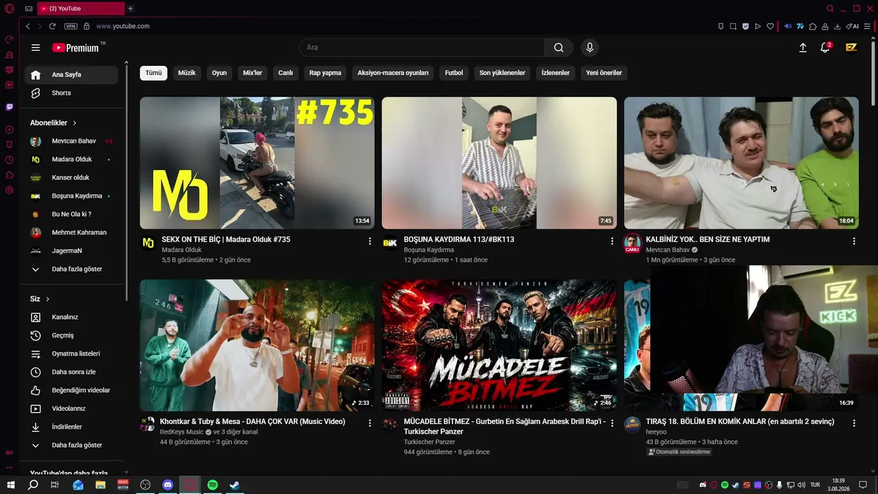Open options menu for TIRAŞ 18. BÖLÜM video
This screenshot has width=878, height=494.
click(854, 423)
